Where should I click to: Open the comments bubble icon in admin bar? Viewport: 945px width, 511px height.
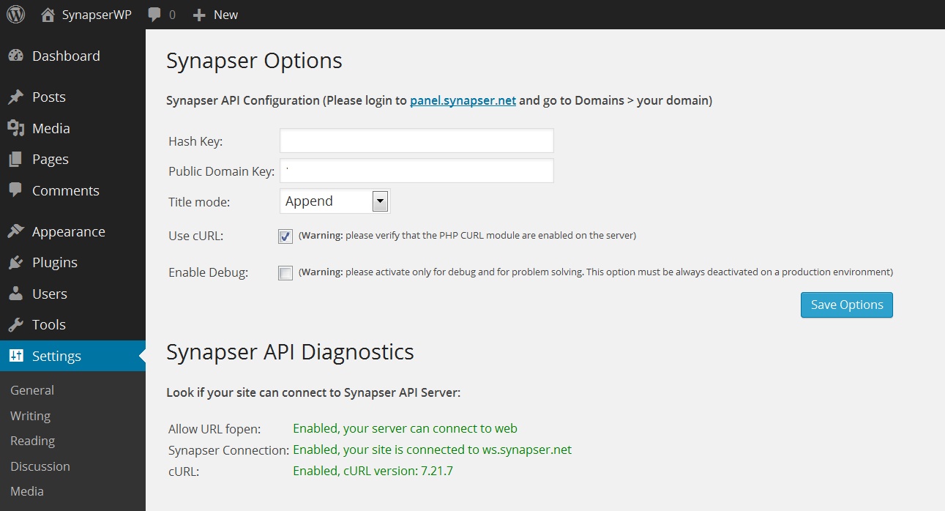pyautogui.click(x=154, y=15)
